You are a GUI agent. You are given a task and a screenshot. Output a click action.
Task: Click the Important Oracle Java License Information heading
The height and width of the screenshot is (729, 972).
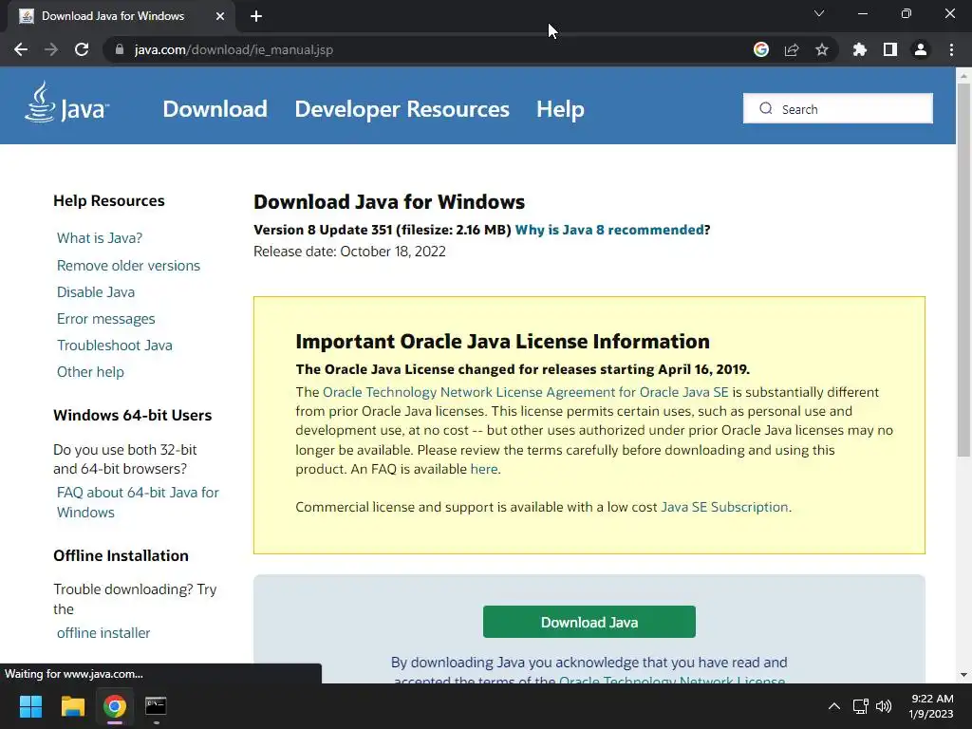tap(502, 342)
